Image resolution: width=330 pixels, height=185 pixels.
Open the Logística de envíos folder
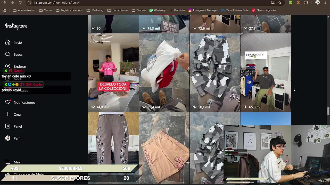[69, 10]
